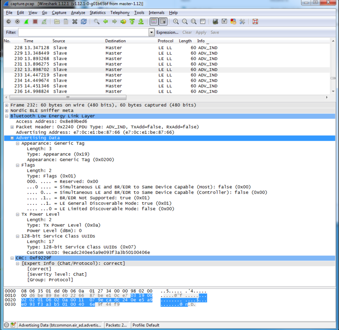
Task: Click the green shark fin start capture icon
Action: pos(26,22)
